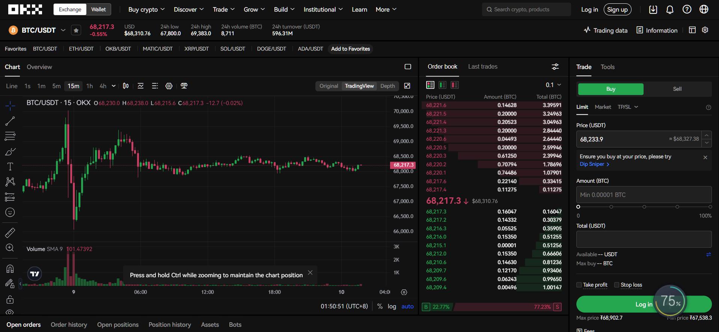719x332 pixels.
Task: Open the Position history tab
Action: click(170, 324)
